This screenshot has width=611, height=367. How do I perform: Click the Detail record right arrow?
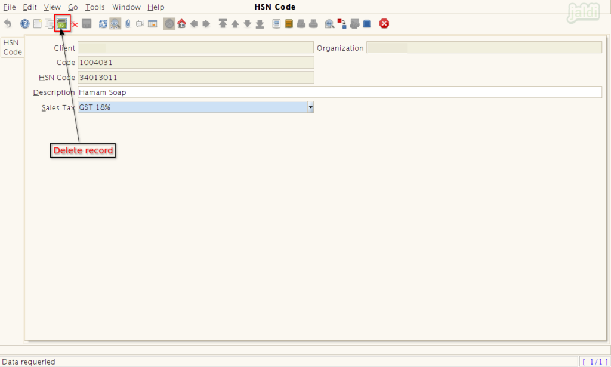coord(206,24)
